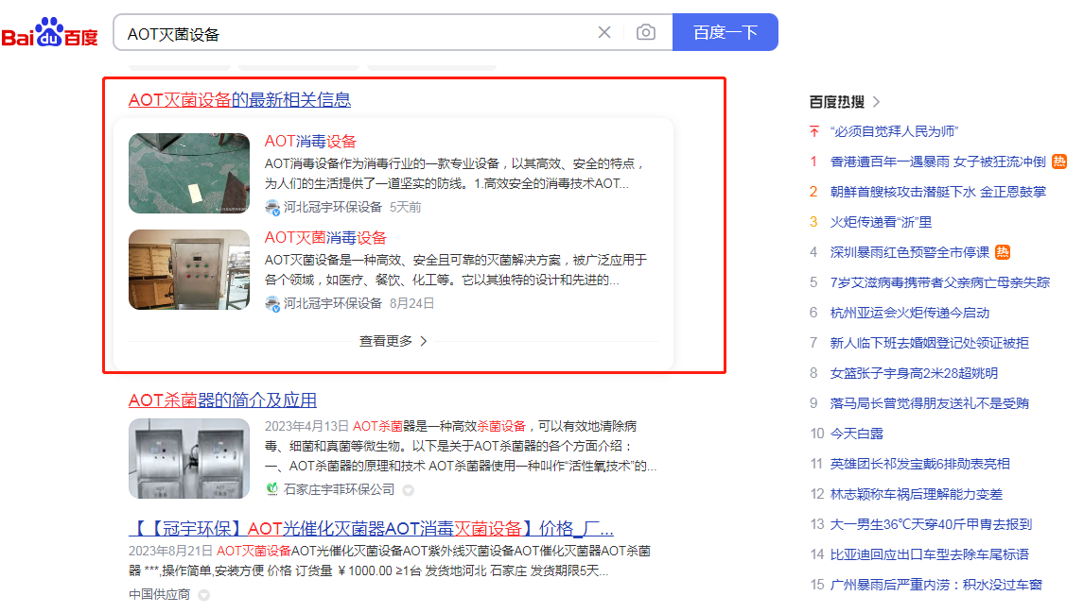The width and height of the screenshot is (1084, 613).
Task: Open 冠宇环保 AOT光催化灭菌器 result
Action: 371,529
